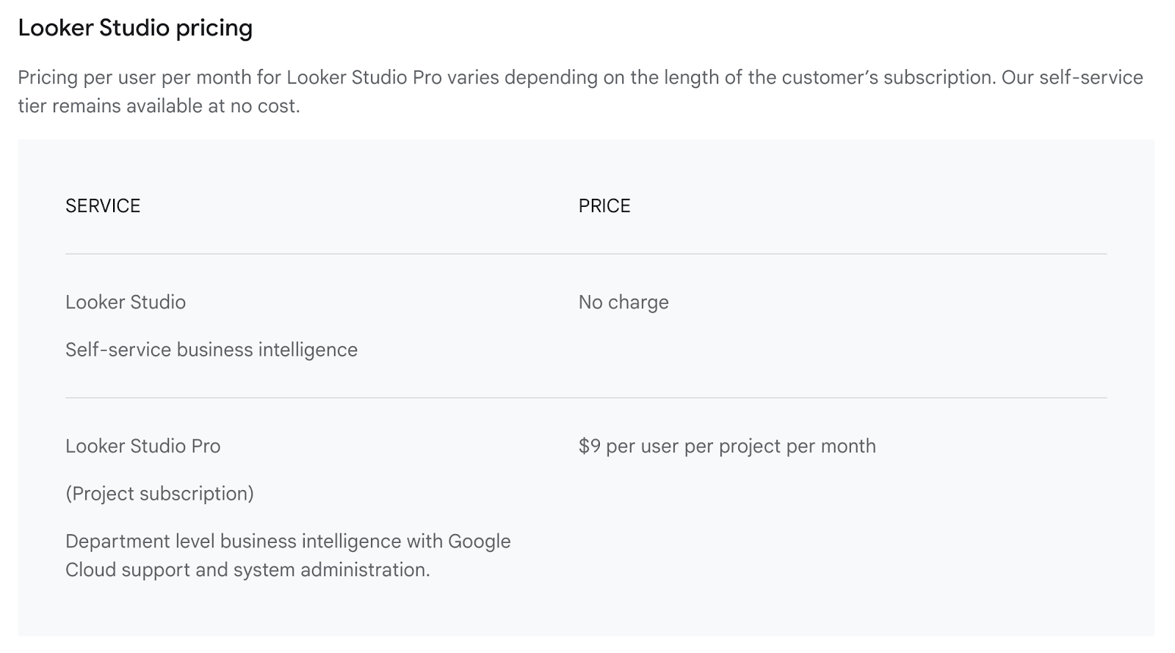Click the divider line below column headers
Image resolution: width=1175 pixels, height=653 pixels.
(x=586, y=254)
